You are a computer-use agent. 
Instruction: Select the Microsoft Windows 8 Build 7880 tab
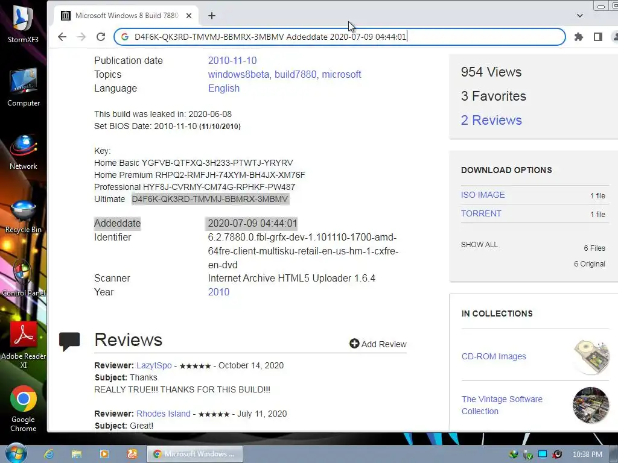pyautogui.click(x=126, y=15)
